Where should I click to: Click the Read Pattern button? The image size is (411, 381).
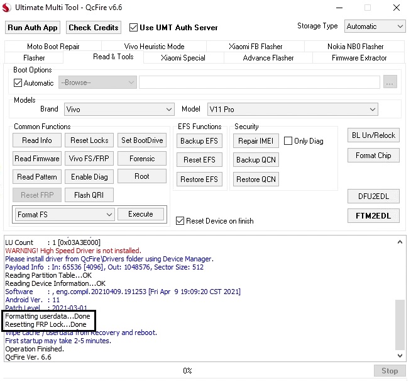click(x=37, y=177)
